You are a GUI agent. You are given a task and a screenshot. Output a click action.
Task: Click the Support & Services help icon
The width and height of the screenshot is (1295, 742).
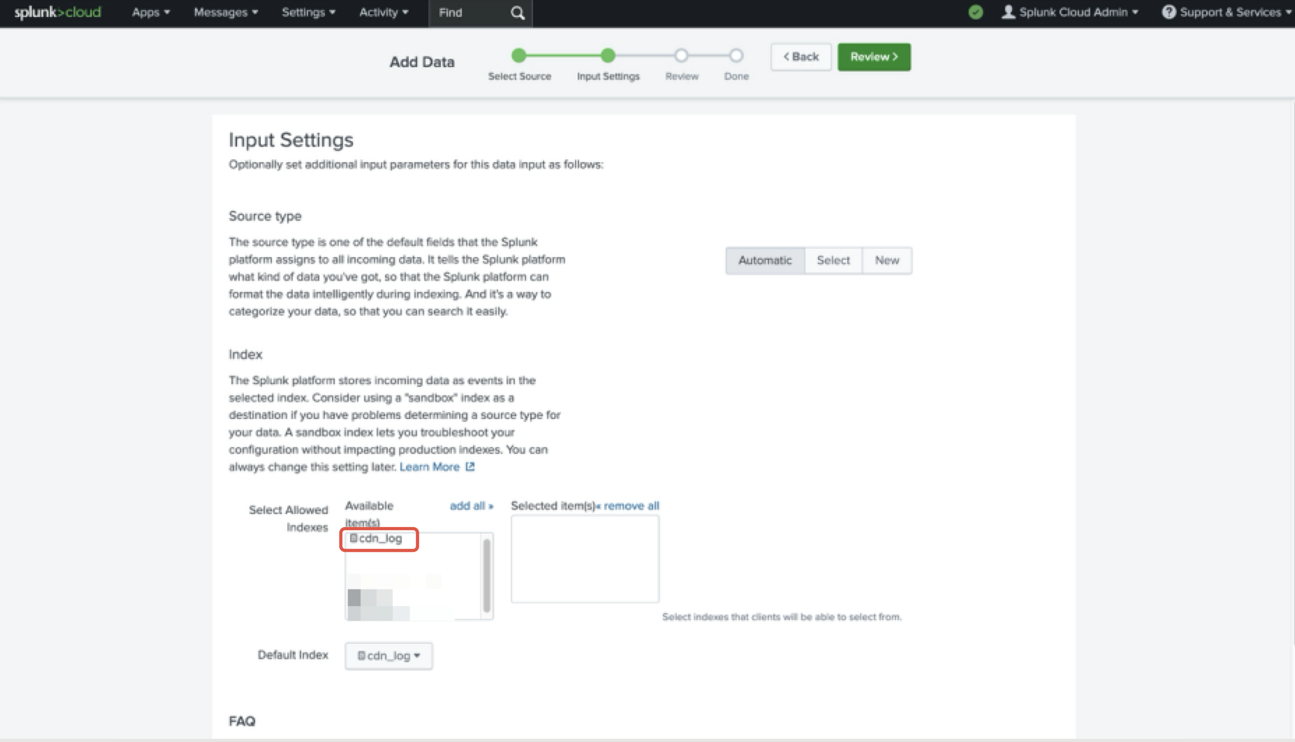(x=1168, y=12)
